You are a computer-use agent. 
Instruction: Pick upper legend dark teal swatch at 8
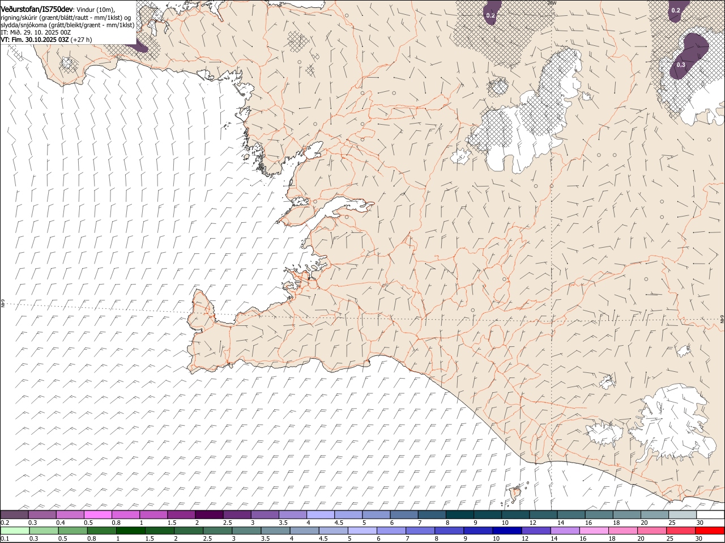[460, 515]
